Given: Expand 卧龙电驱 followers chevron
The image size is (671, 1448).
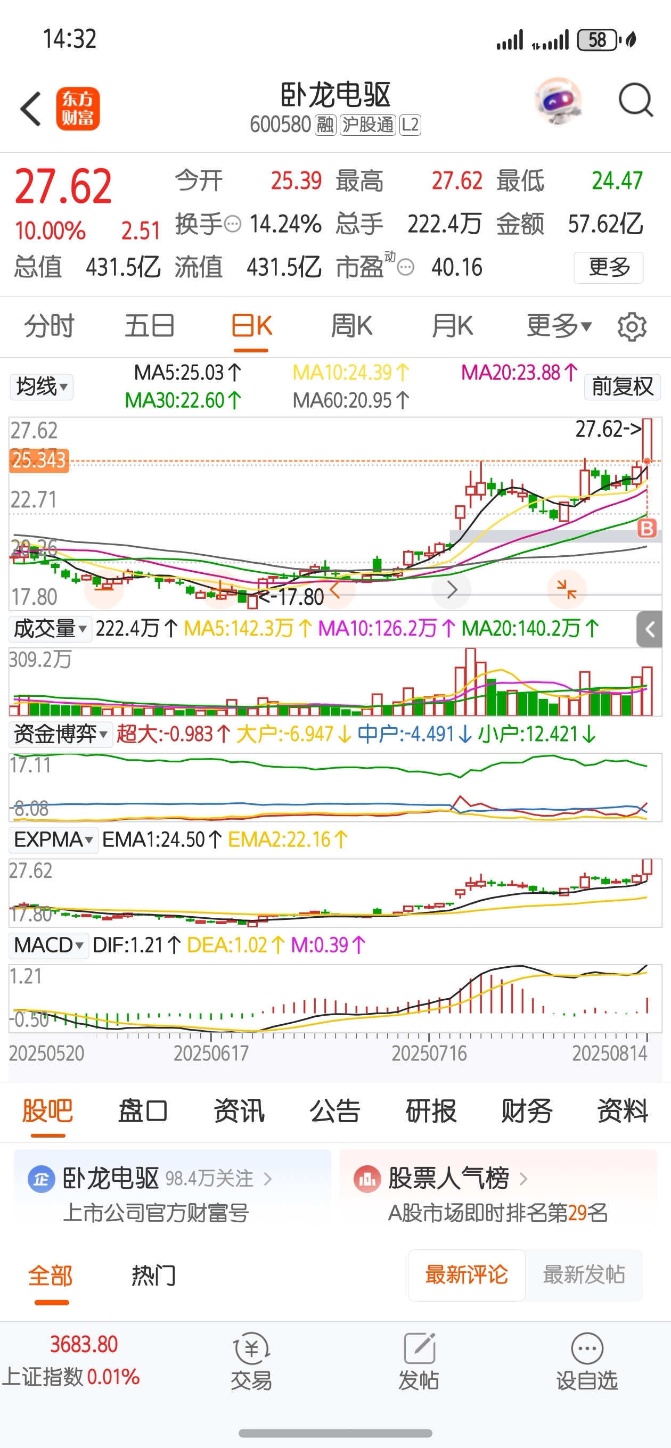Looking at the screenshot, I should click(x=268, y=1179).
